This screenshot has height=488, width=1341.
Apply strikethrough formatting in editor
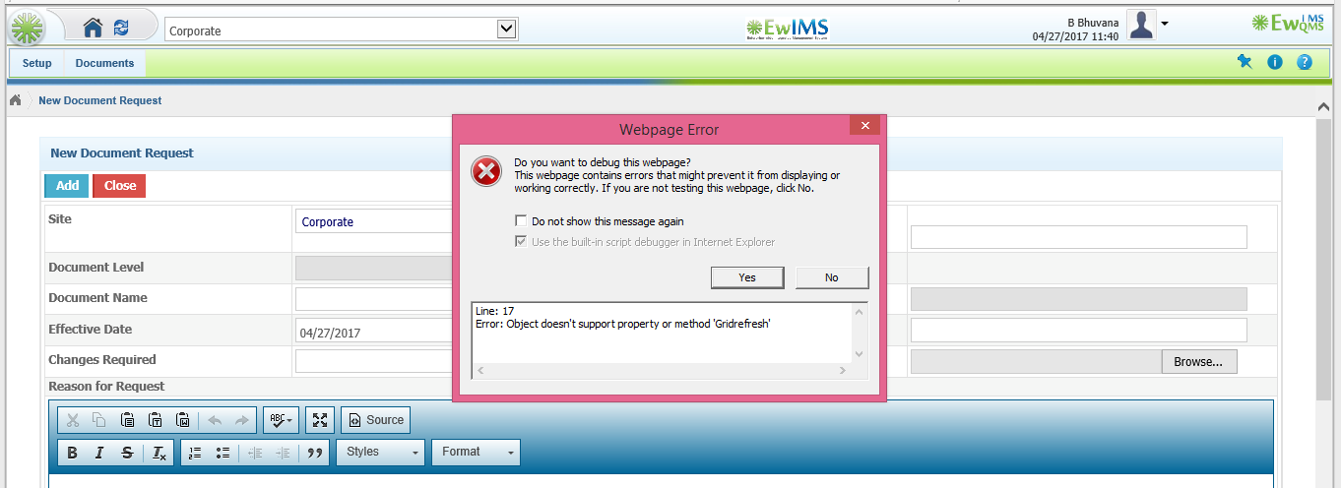pyautogui.click(x=127, y=453)
